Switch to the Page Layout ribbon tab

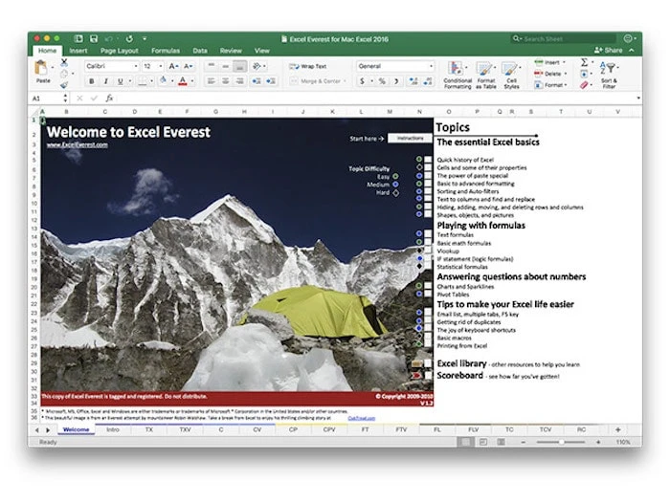pos(120,51)
